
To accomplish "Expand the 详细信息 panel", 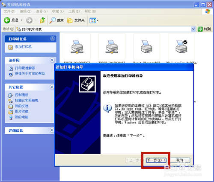I will pyautogui.click(x=52, y=130).
